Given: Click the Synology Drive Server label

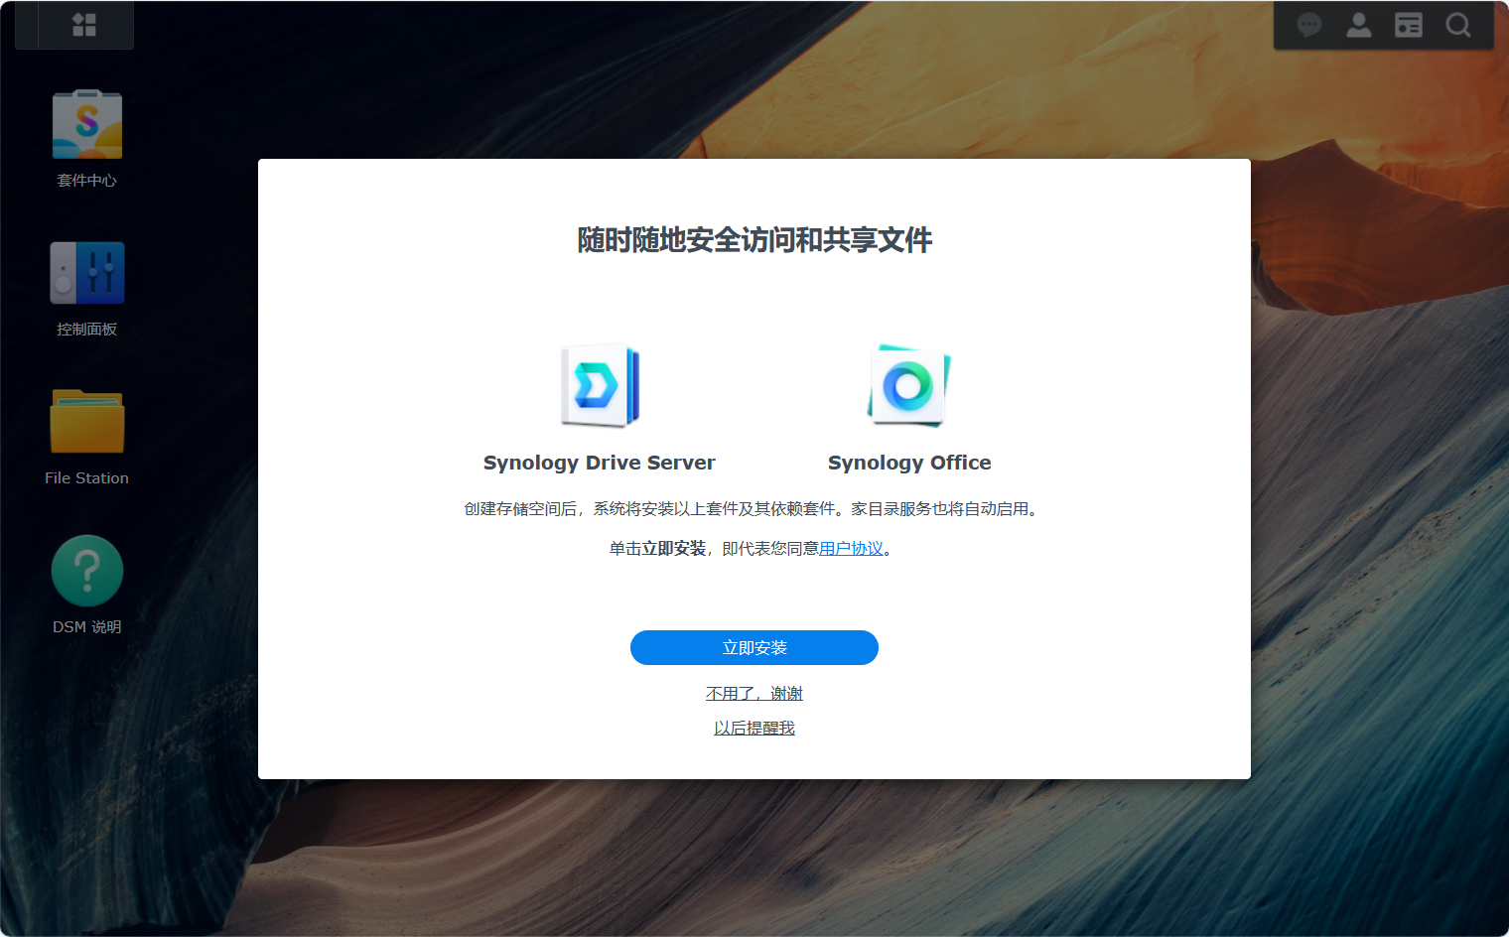Looking at the screenshot, I should (600, 463).
